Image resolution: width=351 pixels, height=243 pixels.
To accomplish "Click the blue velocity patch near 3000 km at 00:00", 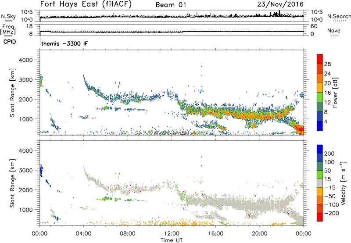I will point(41,171).
